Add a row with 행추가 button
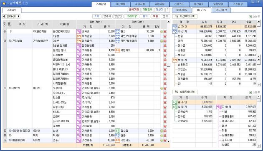This screenshot has width=263, height=151. pos(107,16)
